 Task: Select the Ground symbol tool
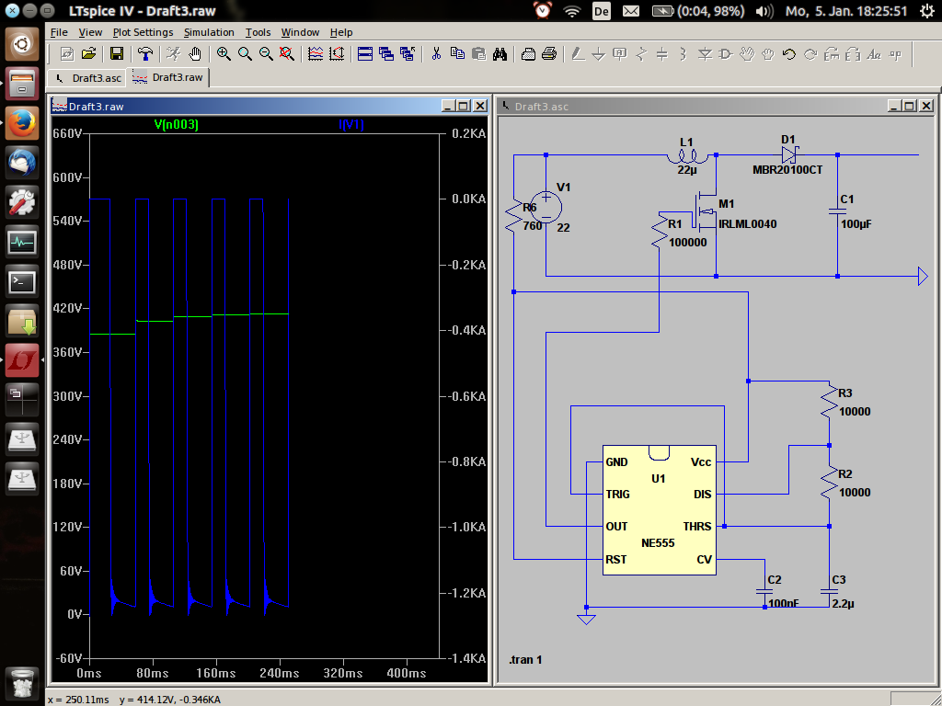(598, 54)
